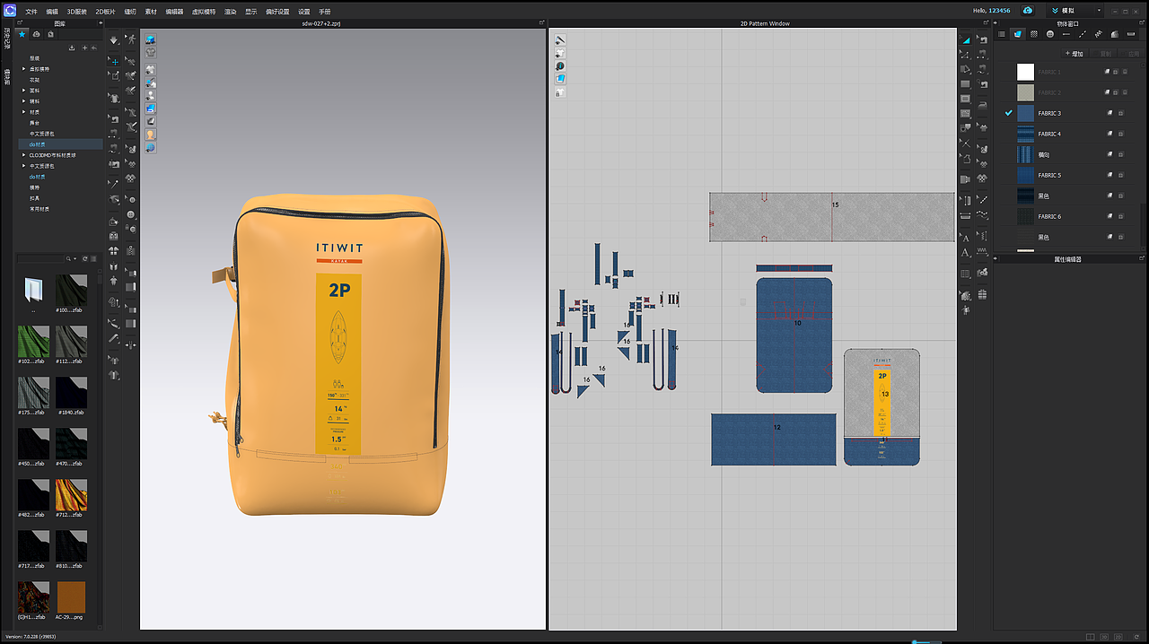Click the CLO application logo icon
The height and width of the screenshot is (644, 1149).
9,10
